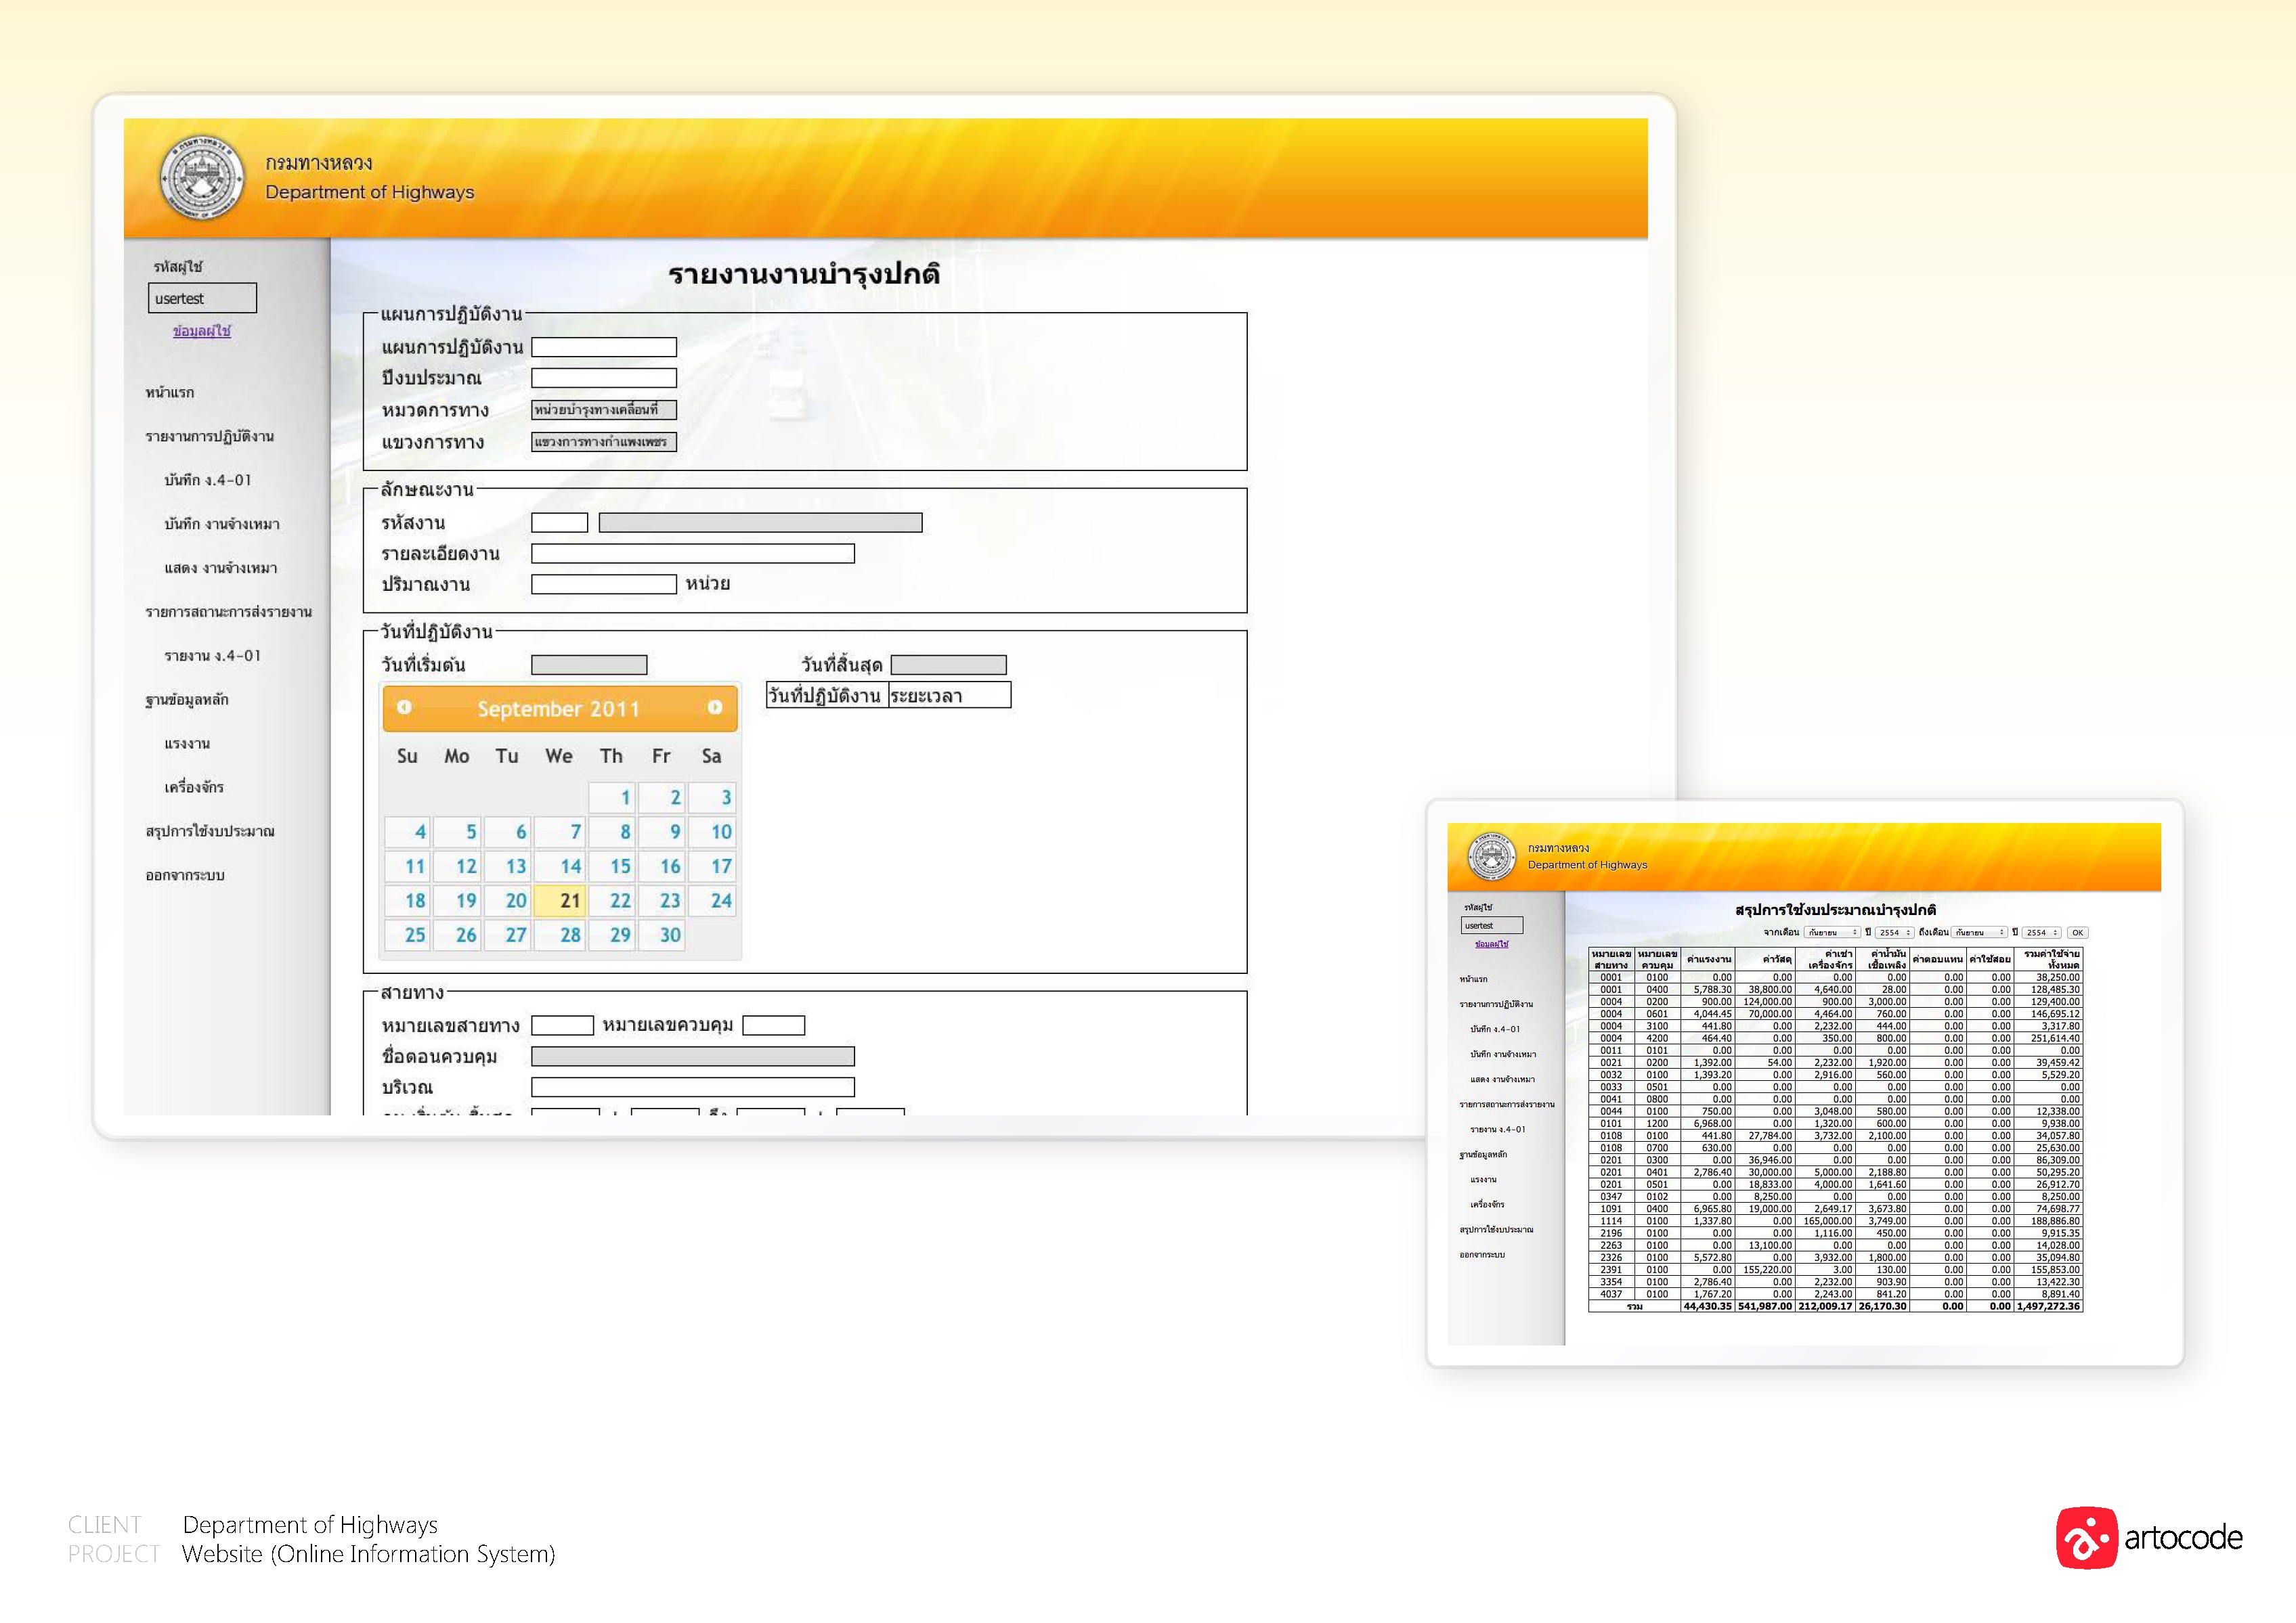Open สรุปการใช้งบประมาณ in summary window sidebar
The image size is (2296, 1623).
[x=1496, y=1230]
